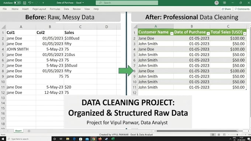Screen dimensions: 251x141
Task: Open the Windows Start menu
Action: [x=3, y=139]
